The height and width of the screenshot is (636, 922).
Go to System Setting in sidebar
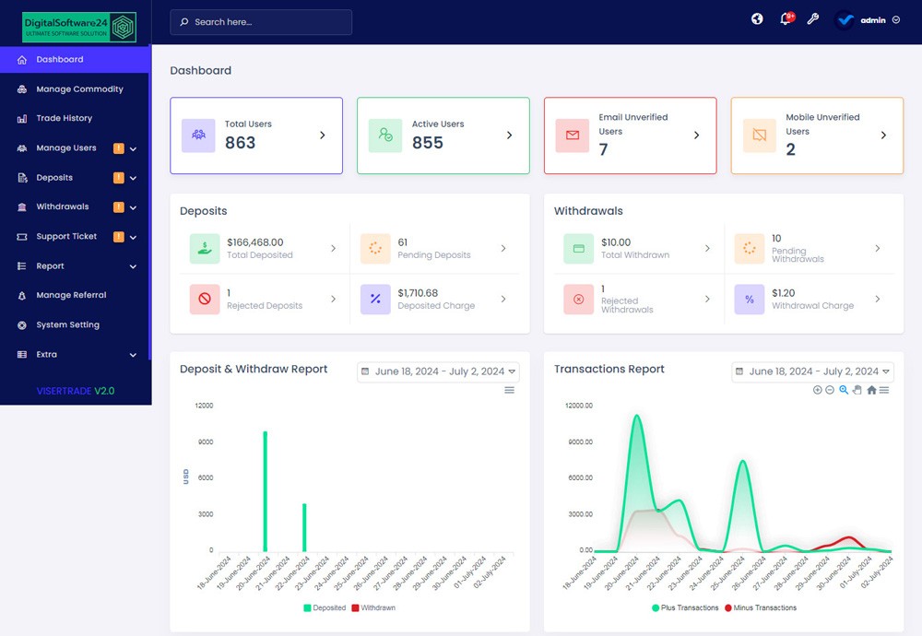point(67,325)
